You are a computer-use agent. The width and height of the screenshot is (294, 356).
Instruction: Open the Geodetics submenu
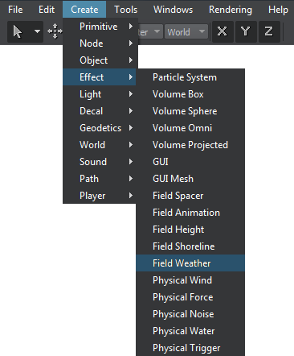(x=100, y=128)
